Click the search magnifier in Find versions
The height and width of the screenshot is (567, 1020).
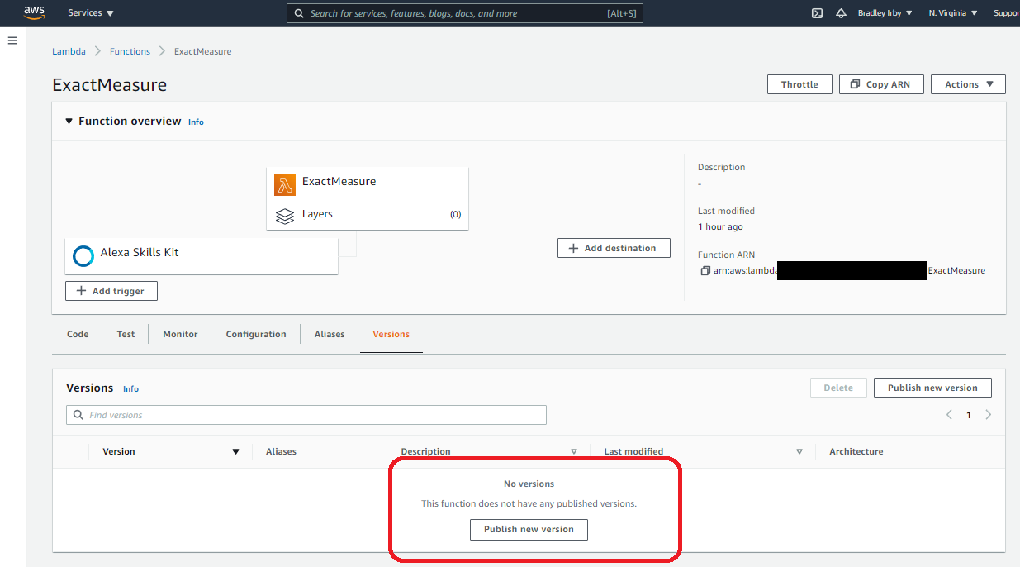78,415
